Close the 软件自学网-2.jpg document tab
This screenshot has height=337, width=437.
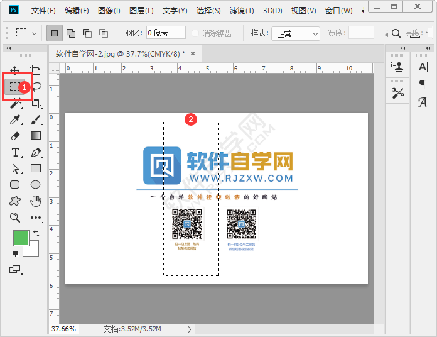(193, 54)
